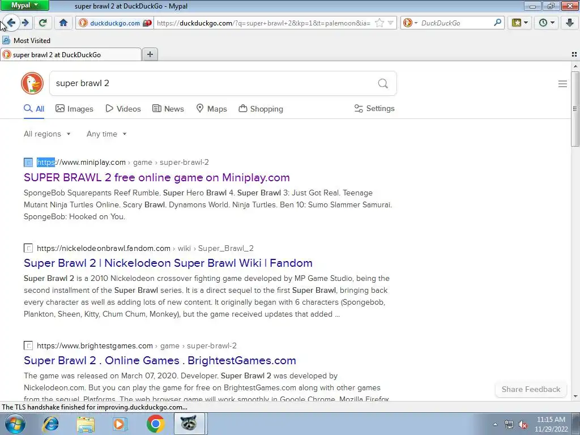Click the miniplay.com result favicon
This screenshot has width=580, height=435.
tap(28, 163)
